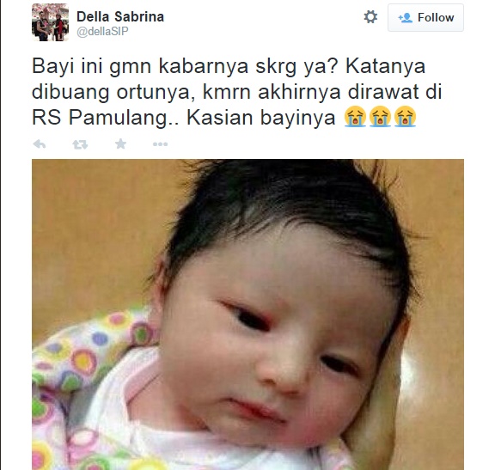Click the middle crying emoji
The width and height of the screenshot is (495, 470).
380,117
